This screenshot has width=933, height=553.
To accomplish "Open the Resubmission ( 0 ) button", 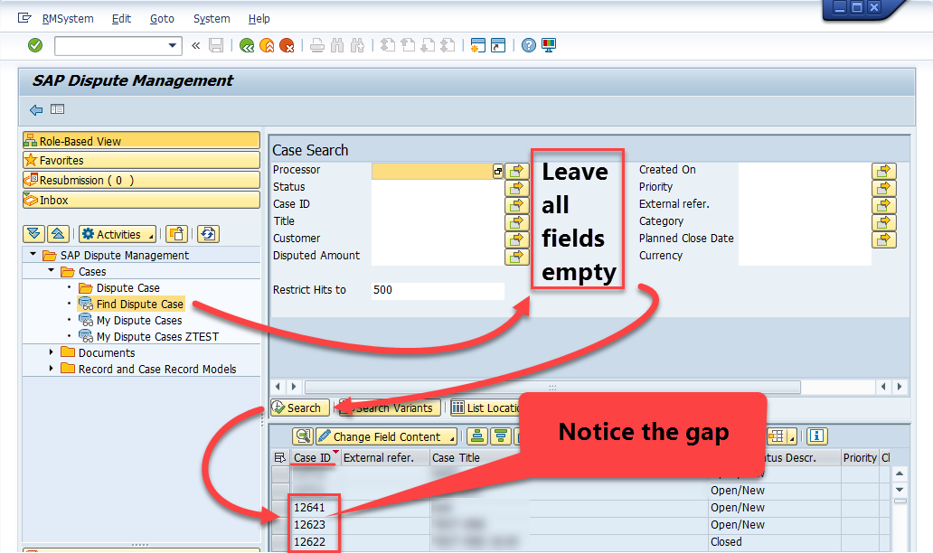I will click(x=142, y=180).
